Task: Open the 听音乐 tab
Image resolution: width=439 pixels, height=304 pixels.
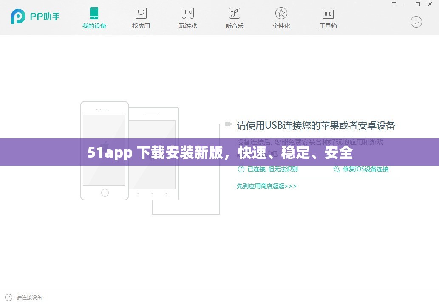Action: click(x=234, y=18)
